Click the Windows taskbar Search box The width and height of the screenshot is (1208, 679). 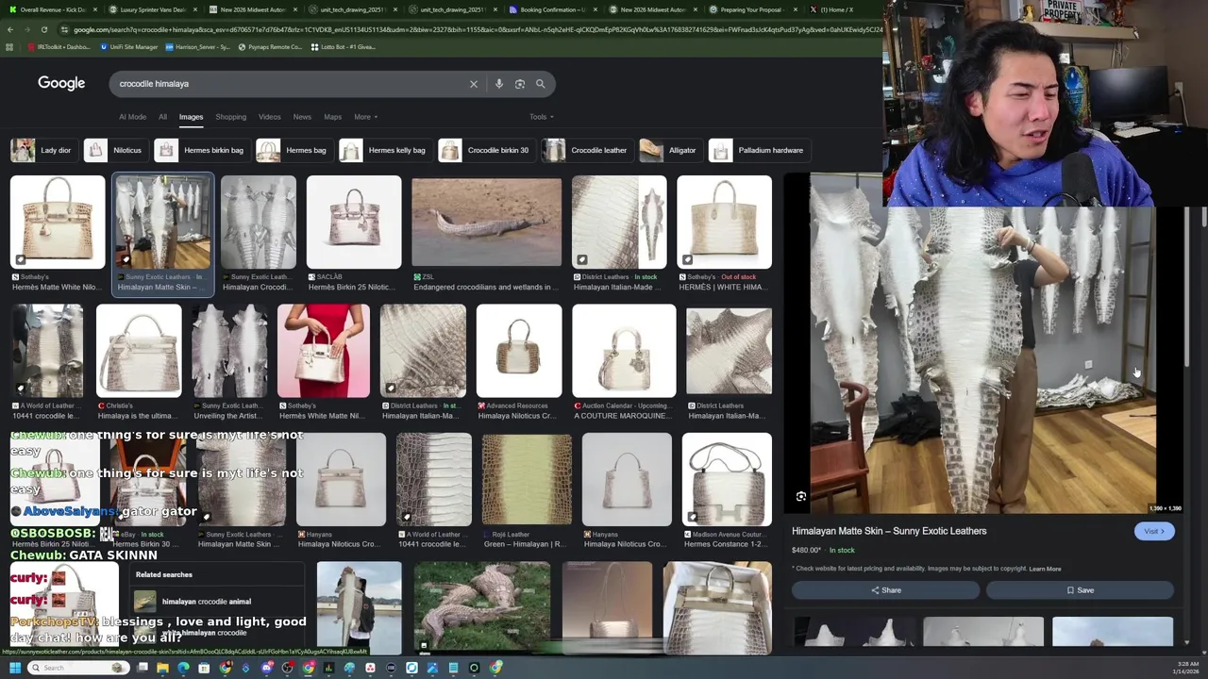[77, 668]
